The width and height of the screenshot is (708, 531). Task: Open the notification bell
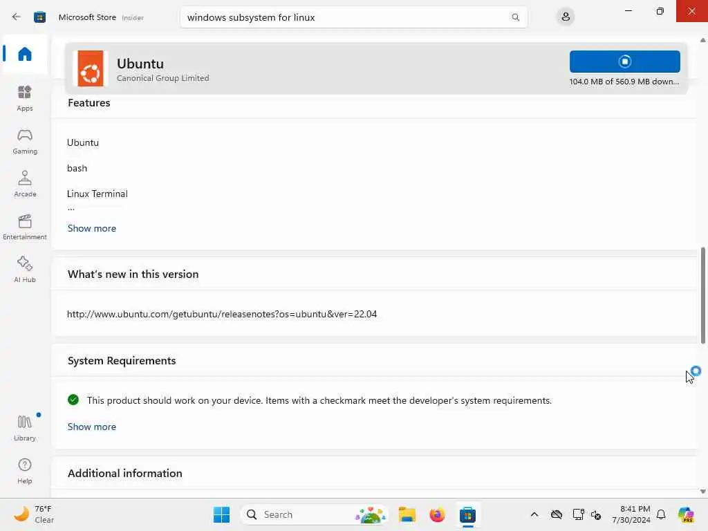(x=661, y=514)
